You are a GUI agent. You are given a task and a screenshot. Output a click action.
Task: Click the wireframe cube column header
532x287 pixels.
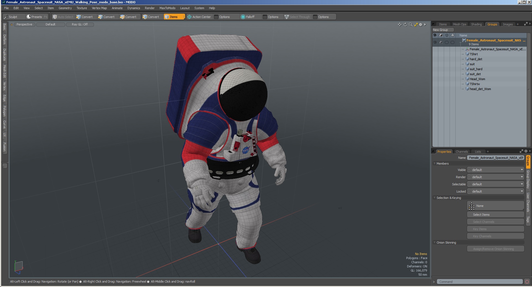(x=447, y=35)
